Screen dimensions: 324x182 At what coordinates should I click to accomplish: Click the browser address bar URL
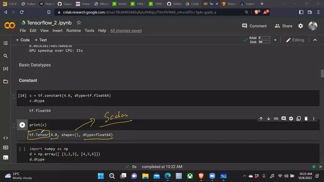[x=140, y=12]
